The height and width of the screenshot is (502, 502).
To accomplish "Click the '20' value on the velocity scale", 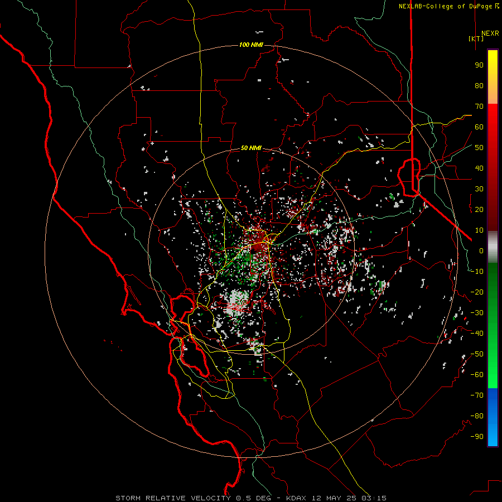I will tap(479, 209).
